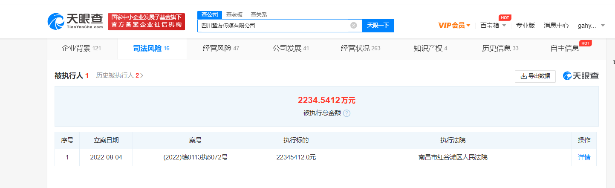Click the 导出数据 export button
The width and height of the screenshot is (615, 188).
[535, 76]
